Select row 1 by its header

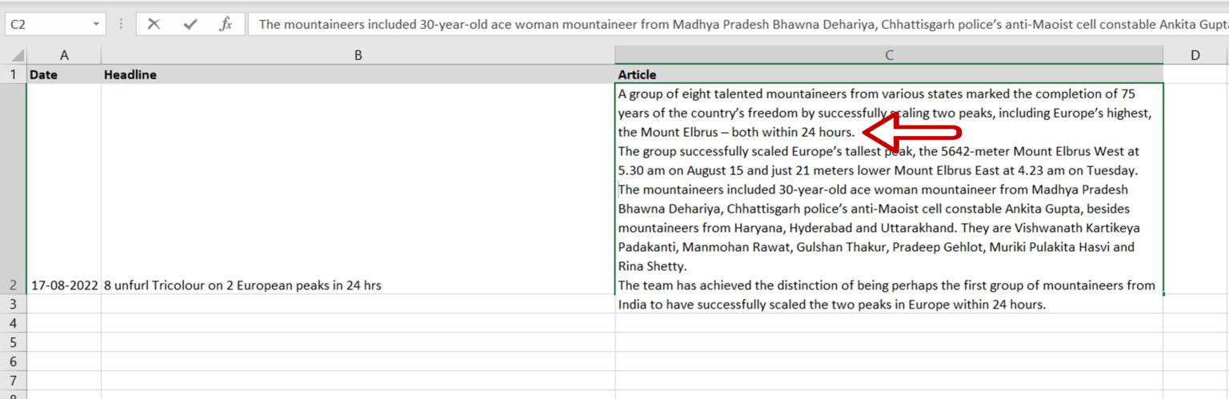pos(13,74)
